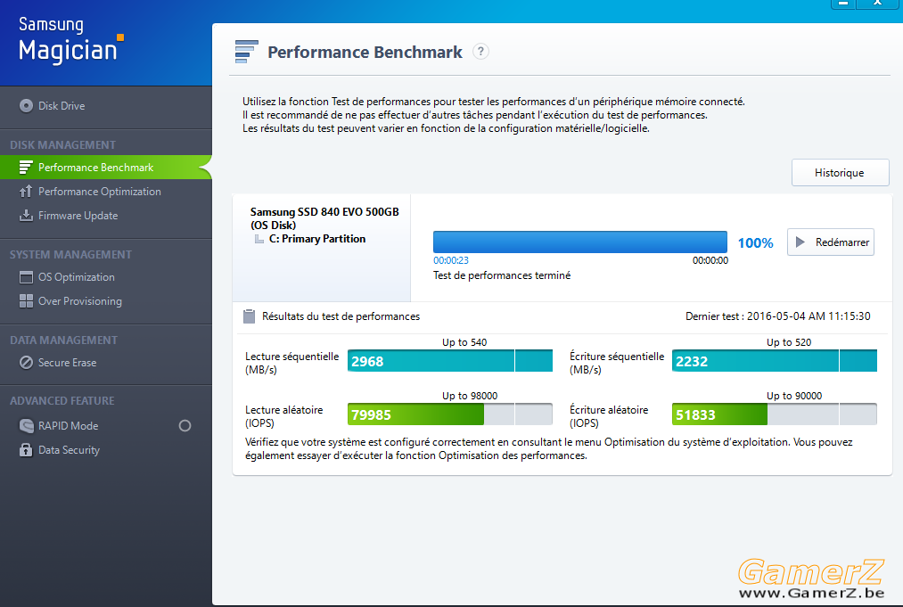Click the Over Provisioning grid icon
The image size is (903, 607).
point(26,301)
